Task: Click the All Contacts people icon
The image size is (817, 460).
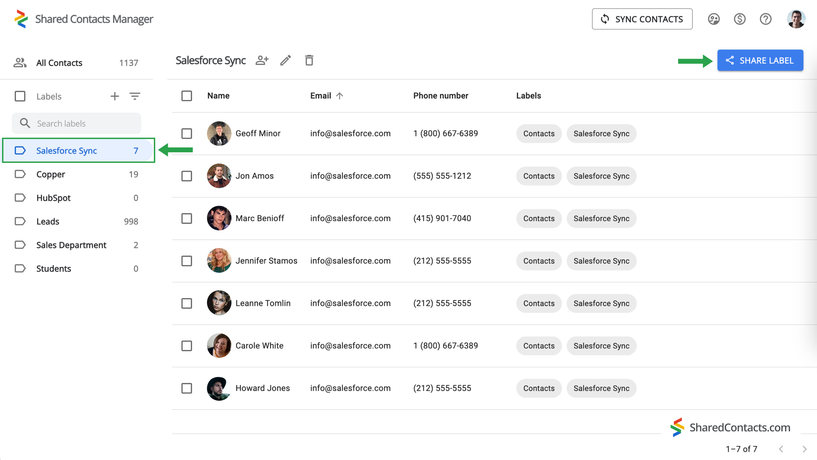Action: pos(20,63)
